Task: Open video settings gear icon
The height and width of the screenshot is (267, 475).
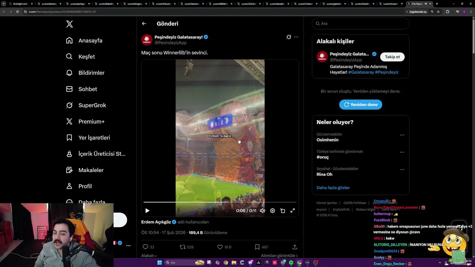Action: pyautogui.click(x=272, y=211)
